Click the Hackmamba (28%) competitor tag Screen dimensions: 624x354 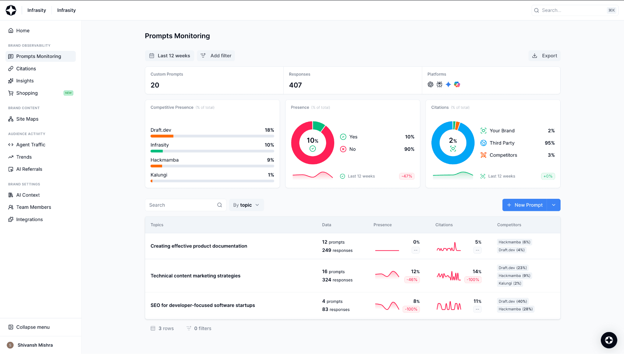click(x=516, y=309)
